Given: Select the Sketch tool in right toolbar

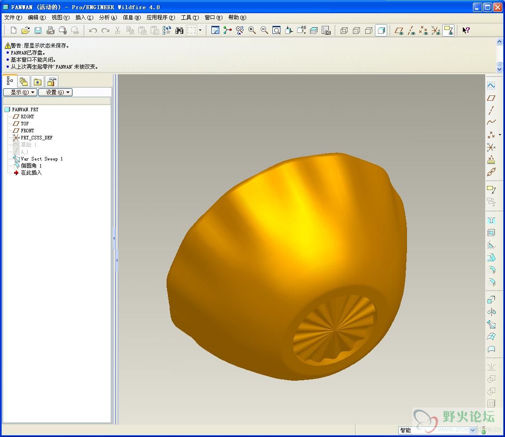Looking at the screenshot, I should (x=491, y=85).
